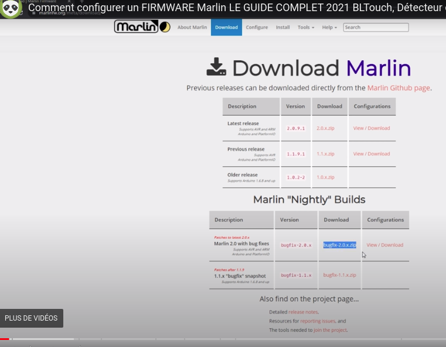Click the Marlin logo in the navbar
Screen dimensions: 446x347
(142, 27)
